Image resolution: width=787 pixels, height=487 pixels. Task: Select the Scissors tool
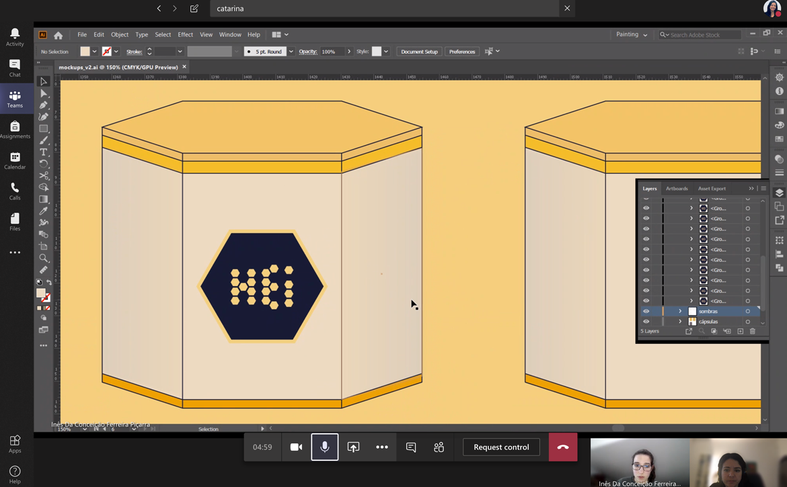(44, 176)
